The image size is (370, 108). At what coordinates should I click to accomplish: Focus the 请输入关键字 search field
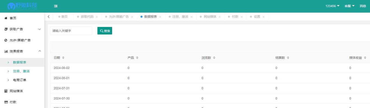tap(71, 31)
